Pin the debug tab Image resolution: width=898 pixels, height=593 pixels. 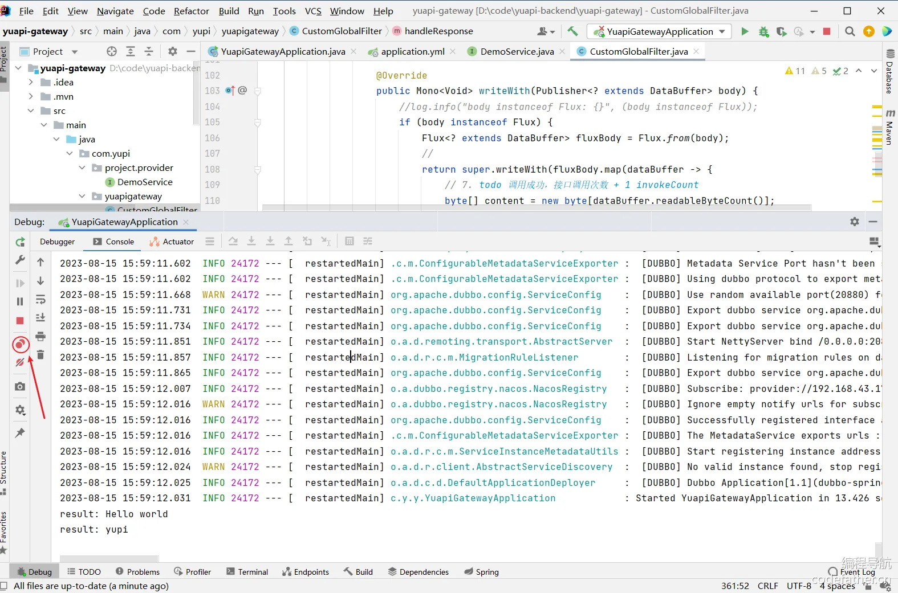[20, 433]
